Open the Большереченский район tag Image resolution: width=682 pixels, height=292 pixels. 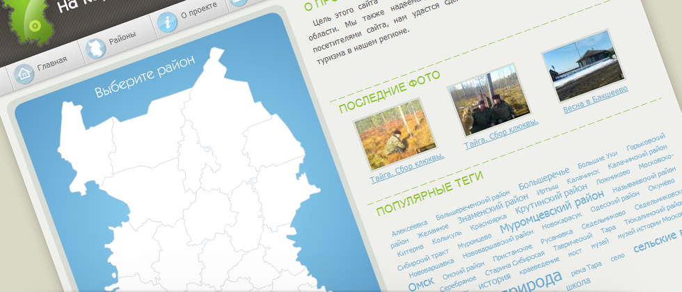coord(473,204)
